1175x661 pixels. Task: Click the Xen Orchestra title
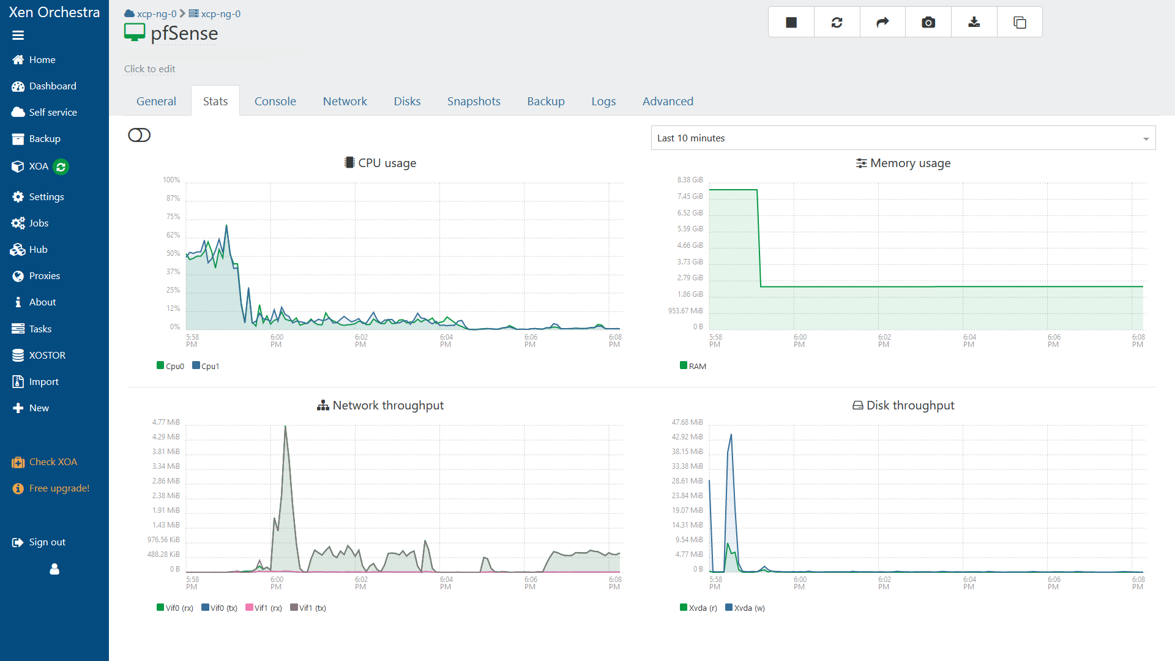coord(54,12)
